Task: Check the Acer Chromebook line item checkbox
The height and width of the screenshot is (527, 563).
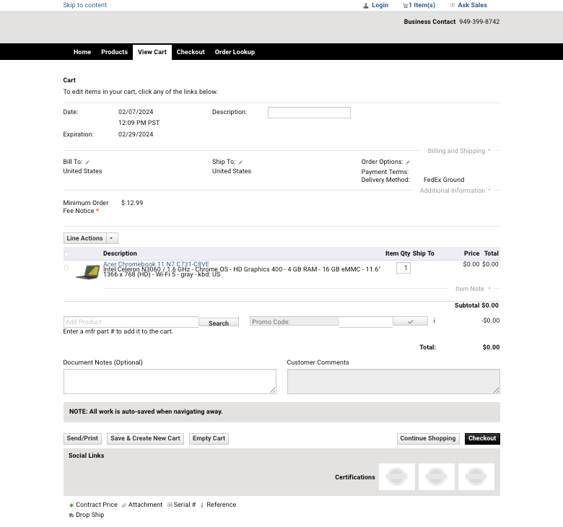Action: (x=66, y=268)
